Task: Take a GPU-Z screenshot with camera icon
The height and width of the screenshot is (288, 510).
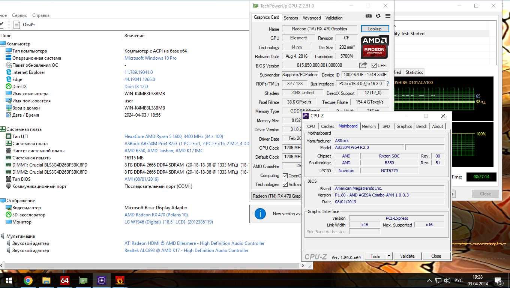Action: 369,16
